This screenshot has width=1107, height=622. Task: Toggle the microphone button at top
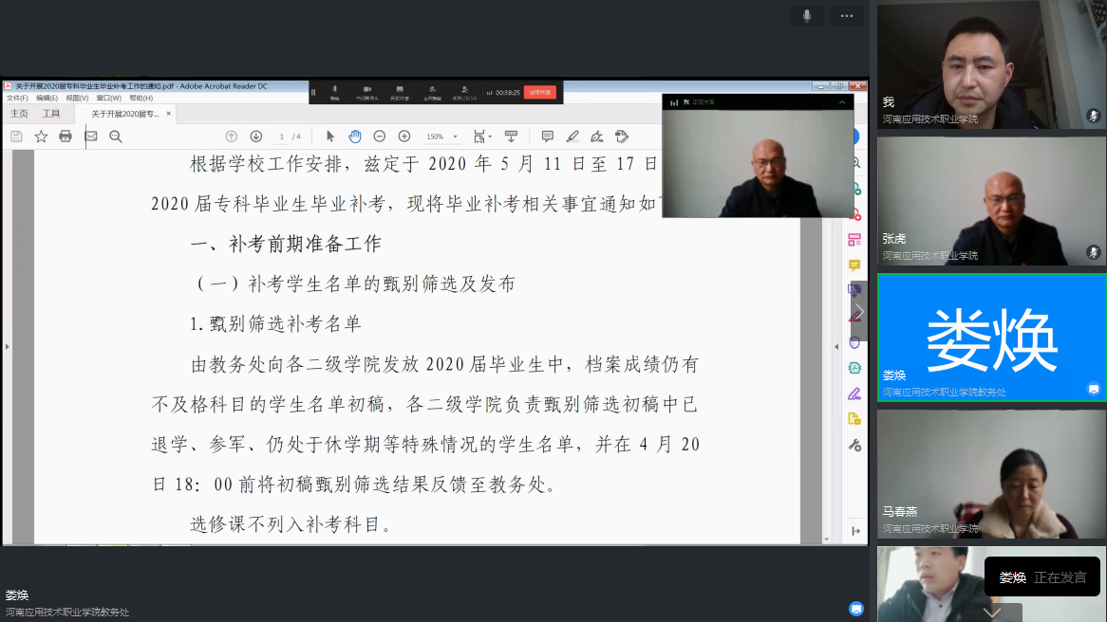click(x=807, y=16)
